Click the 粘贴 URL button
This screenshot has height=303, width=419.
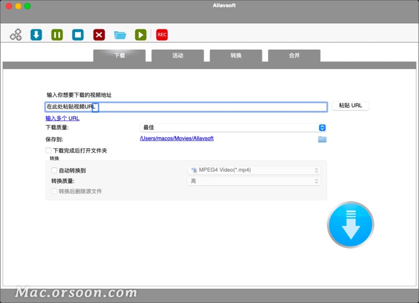[x=350, y=106]
